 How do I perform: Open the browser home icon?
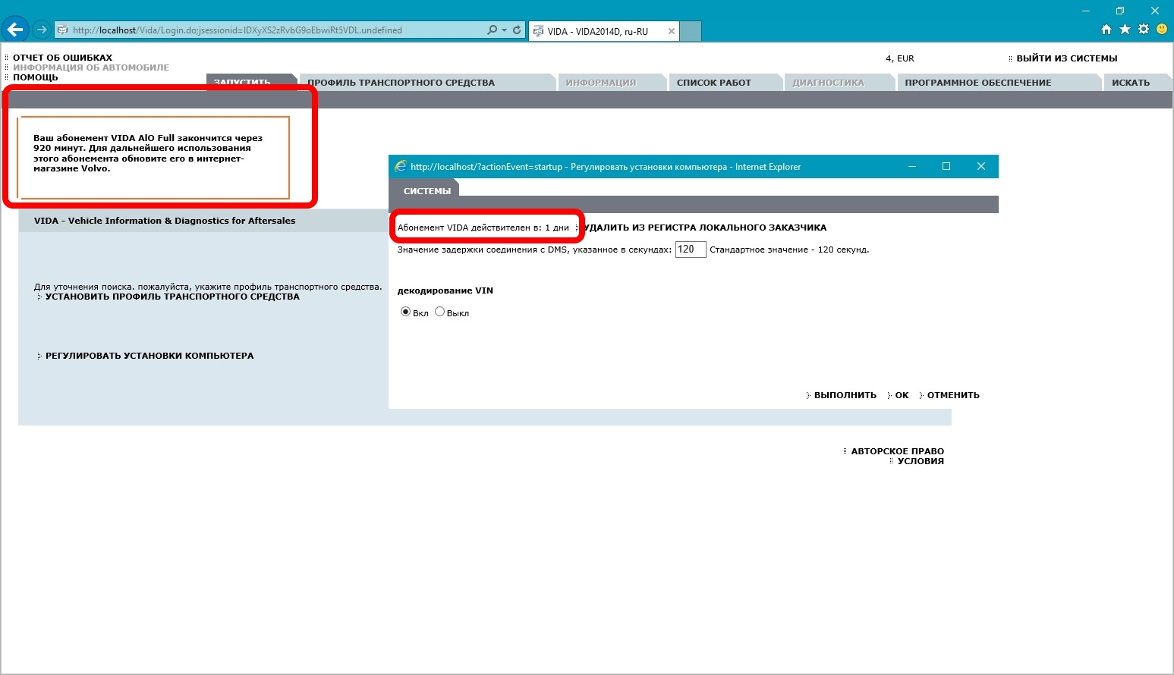pos(1106,30)
